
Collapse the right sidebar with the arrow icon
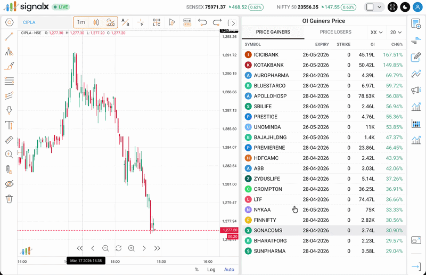point(416,266)
